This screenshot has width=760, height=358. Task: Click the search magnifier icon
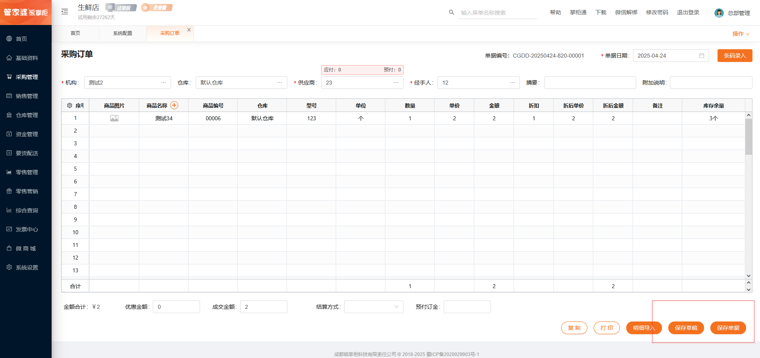[451, 12]
